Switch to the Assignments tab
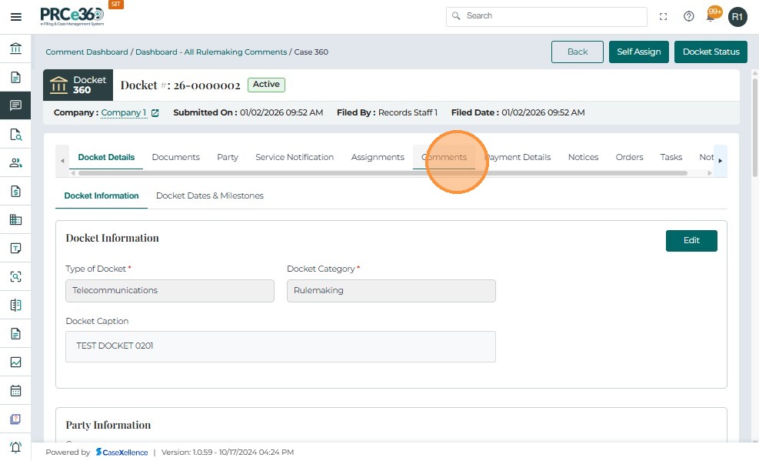 (x=378, y=157)
